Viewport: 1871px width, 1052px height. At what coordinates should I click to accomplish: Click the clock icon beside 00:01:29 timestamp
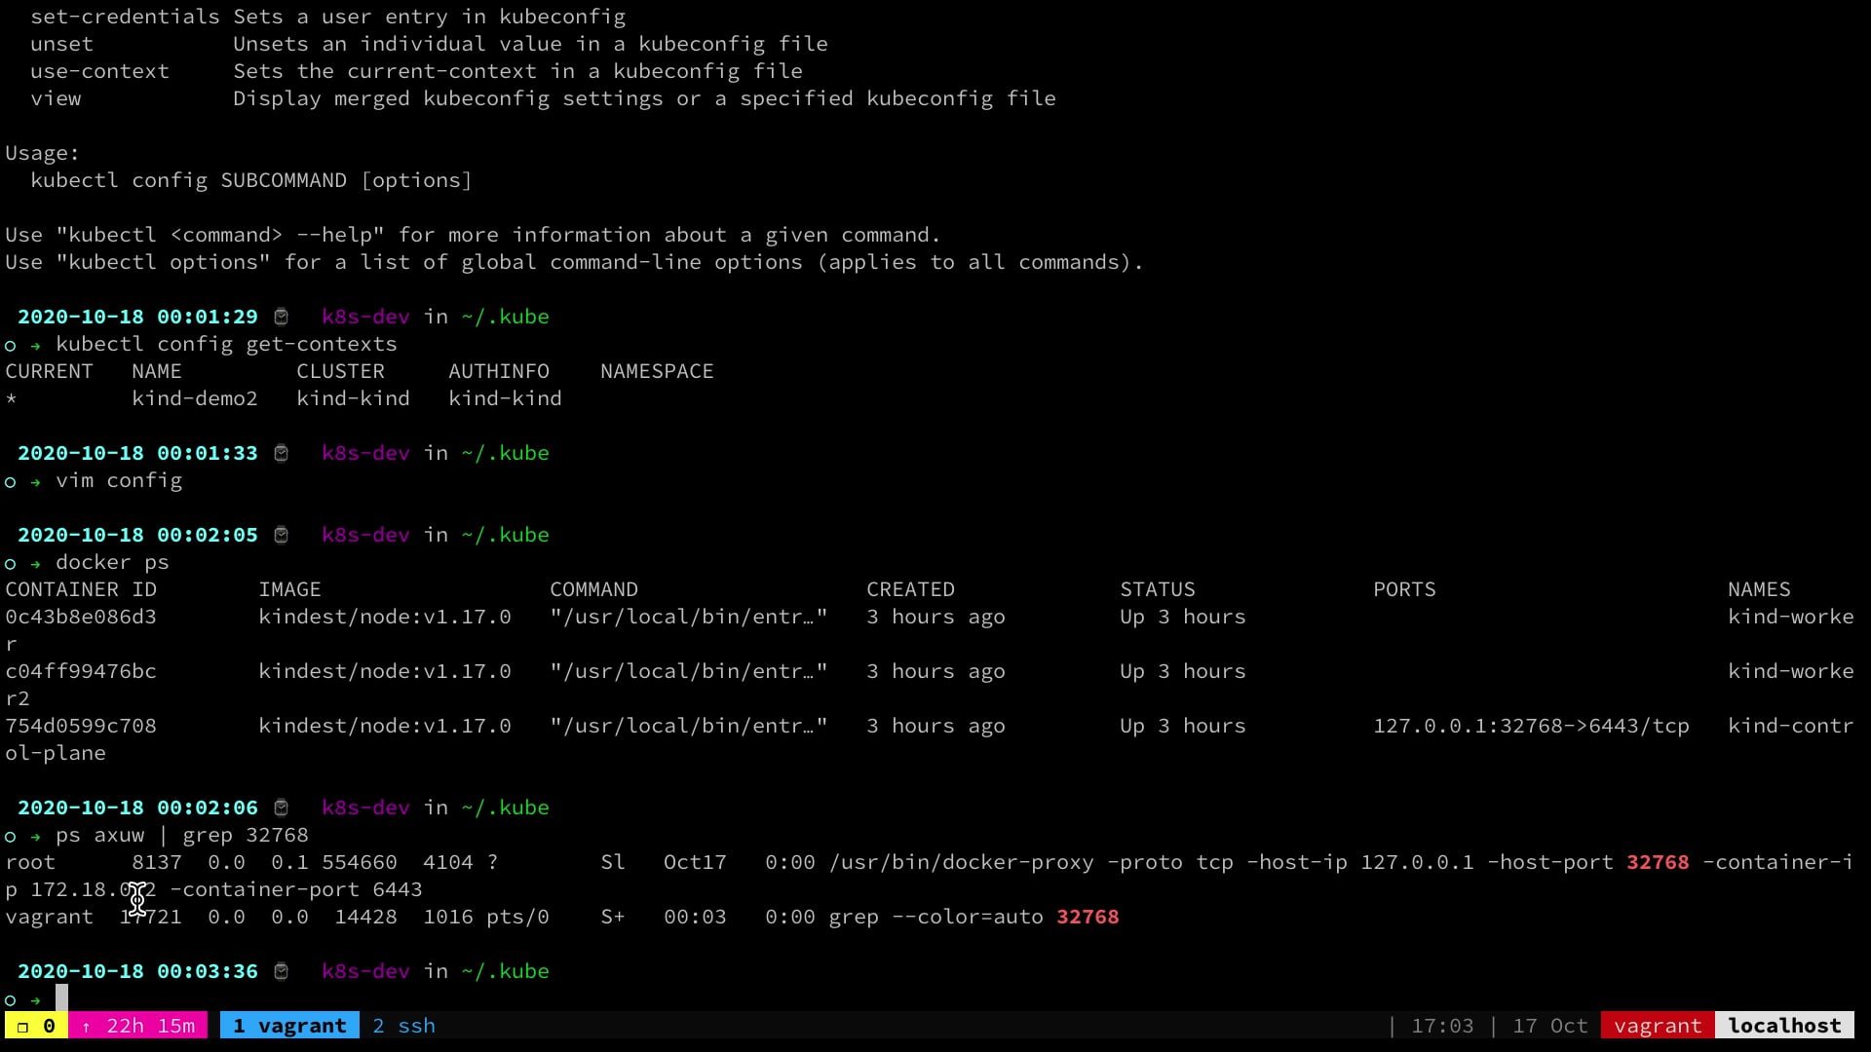(281, 317)
